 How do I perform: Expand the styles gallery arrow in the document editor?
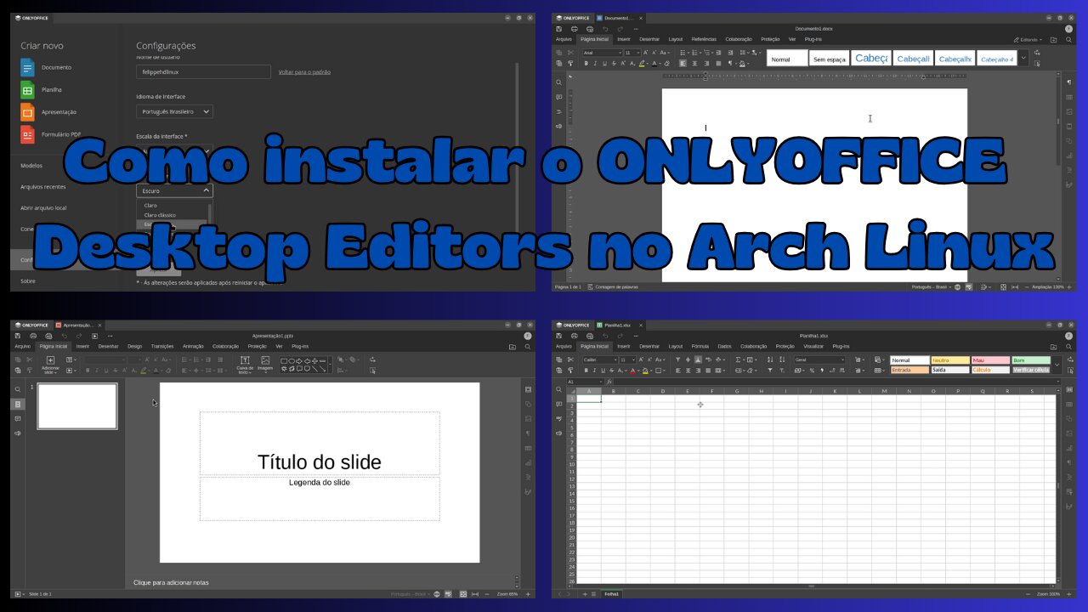point(1023,58)
